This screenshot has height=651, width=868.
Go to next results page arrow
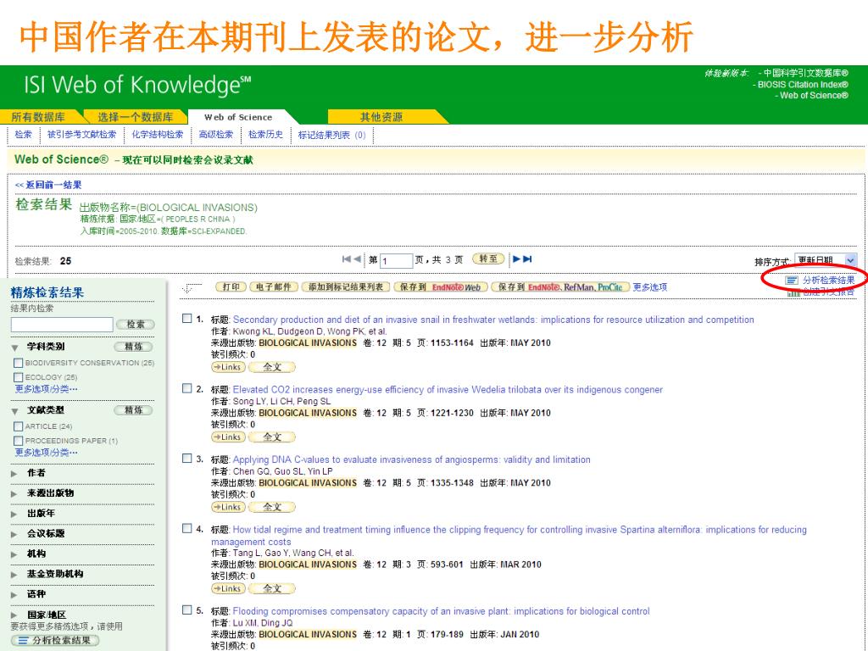pyautogui.click(x=516, y=259)
